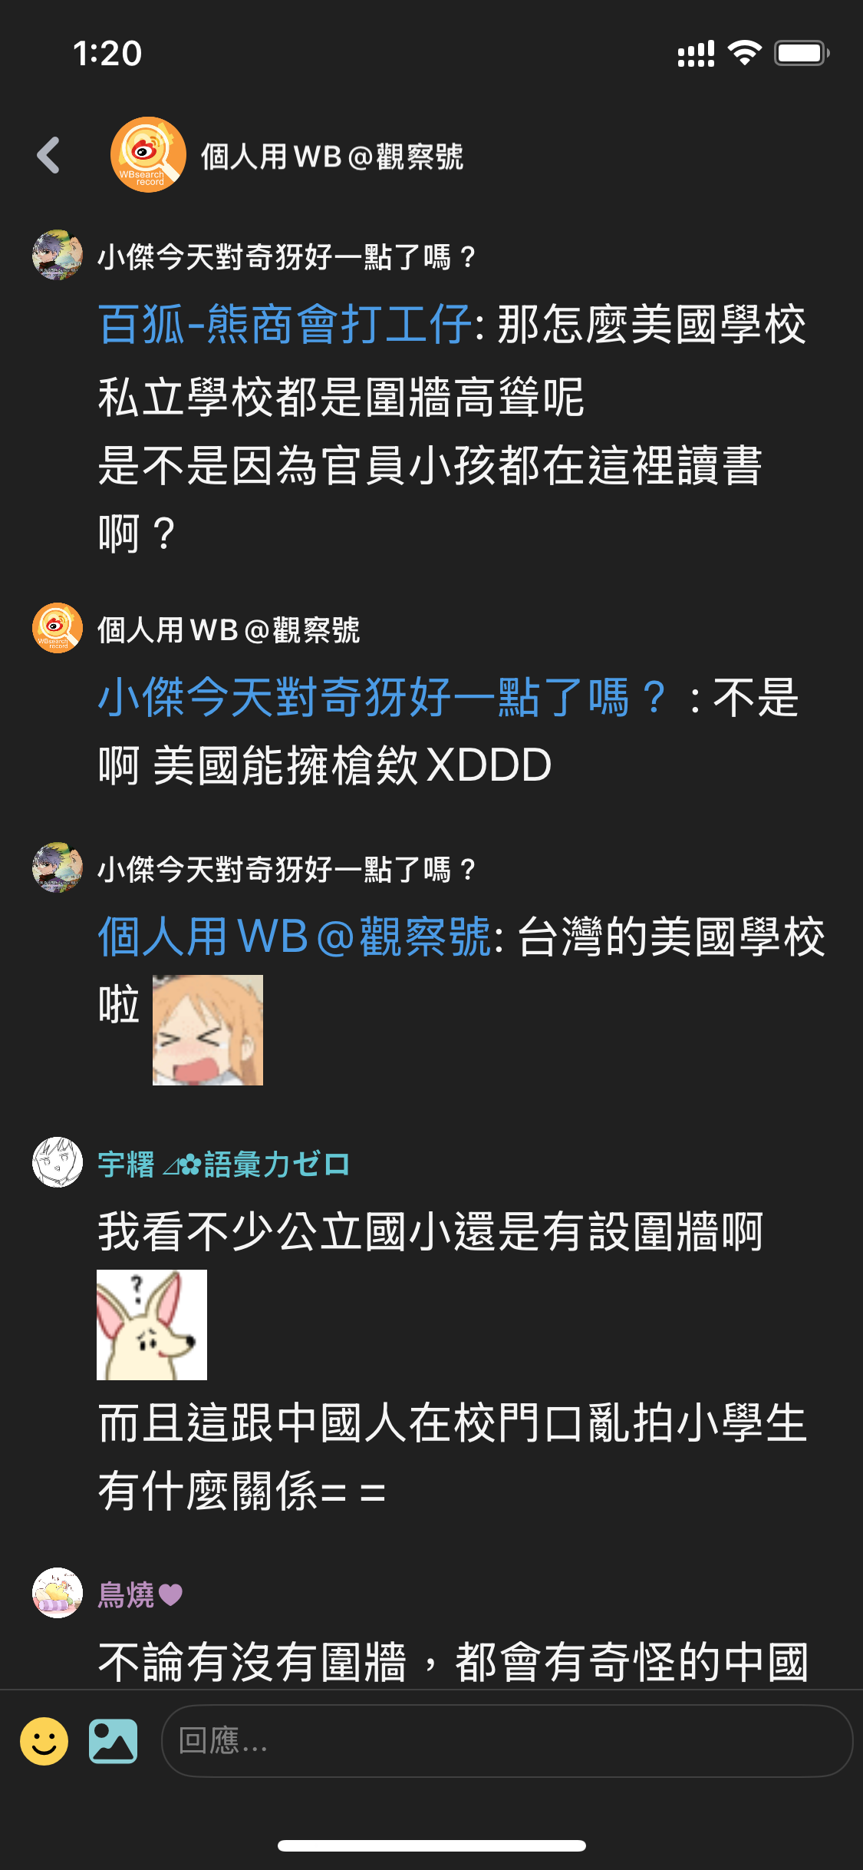Tap 個人用WB@觀察號 comment avatar
The width and height of the screenshot is (863, 1870).
pyautogui.click(x=58, y=628)
